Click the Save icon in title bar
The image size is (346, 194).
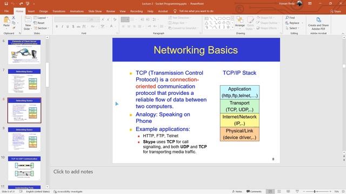(6, 4)
